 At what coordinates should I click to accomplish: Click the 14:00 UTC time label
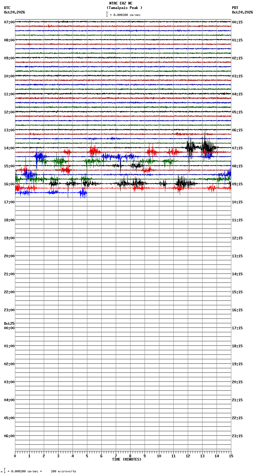coord(9,148)
